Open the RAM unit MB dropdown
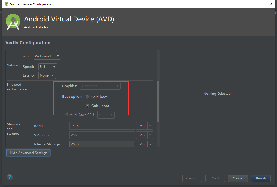The image size is (277, 187). click(144, 126)
